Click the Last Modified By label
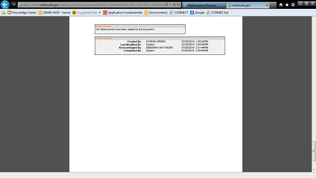Image resolution: width=316 pixels, height=178 pixels. point(131,44)
